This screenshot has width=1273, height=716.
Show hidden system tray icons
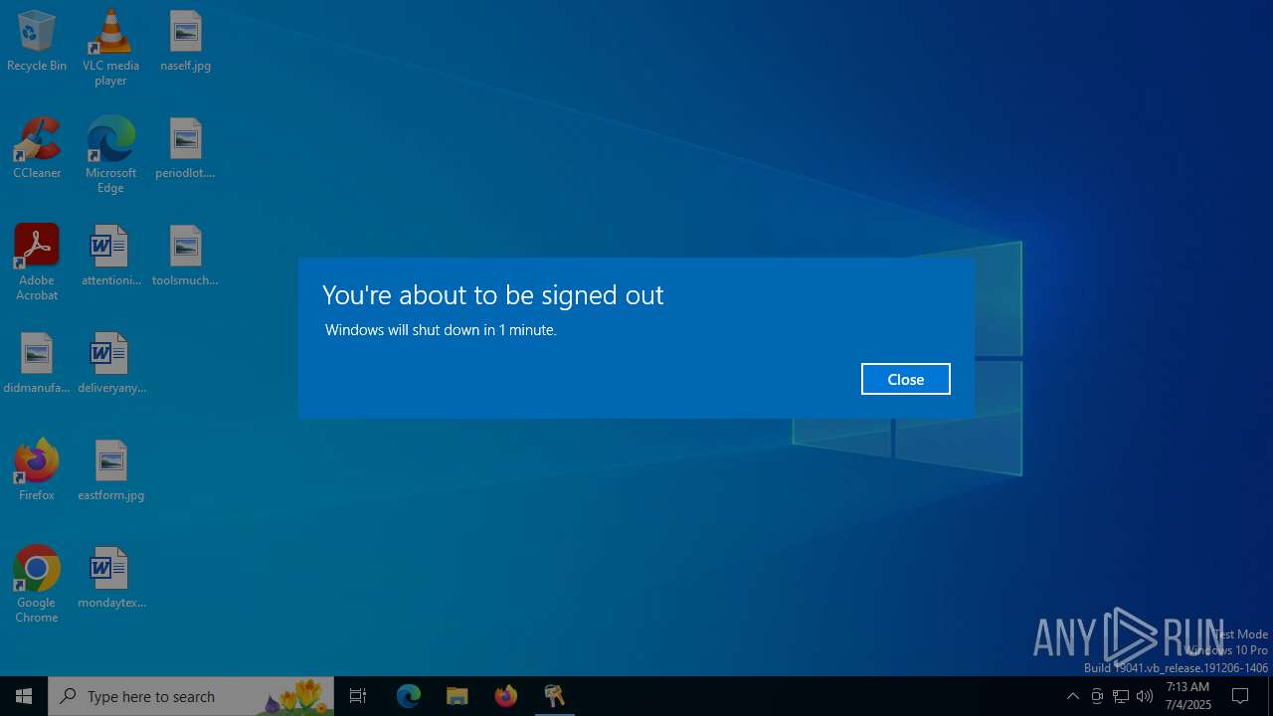point(1072,696)
